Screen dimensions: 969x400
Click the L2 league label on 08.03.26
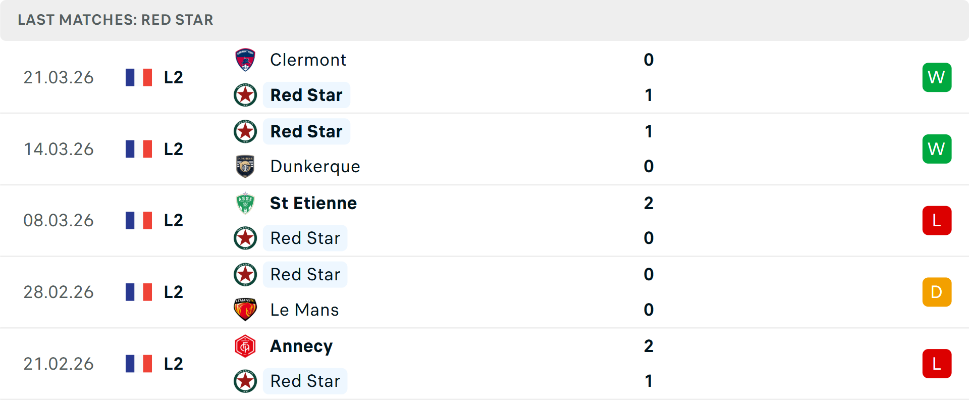click(x=173, y=221)
